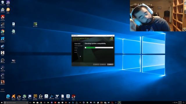Click 'Checking system compatibility' heading
Screen dimensions: 186x104
click(95, 44)
